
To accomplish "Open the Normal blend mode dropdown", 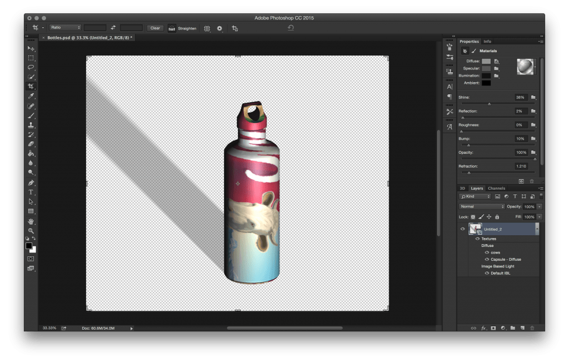I will point(482,206).
